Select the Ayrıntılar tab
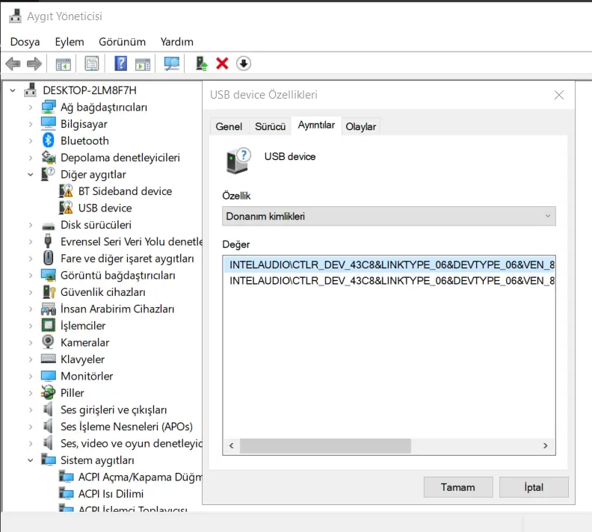This screenshot has height=532, width=592. [x=316, y=126]
